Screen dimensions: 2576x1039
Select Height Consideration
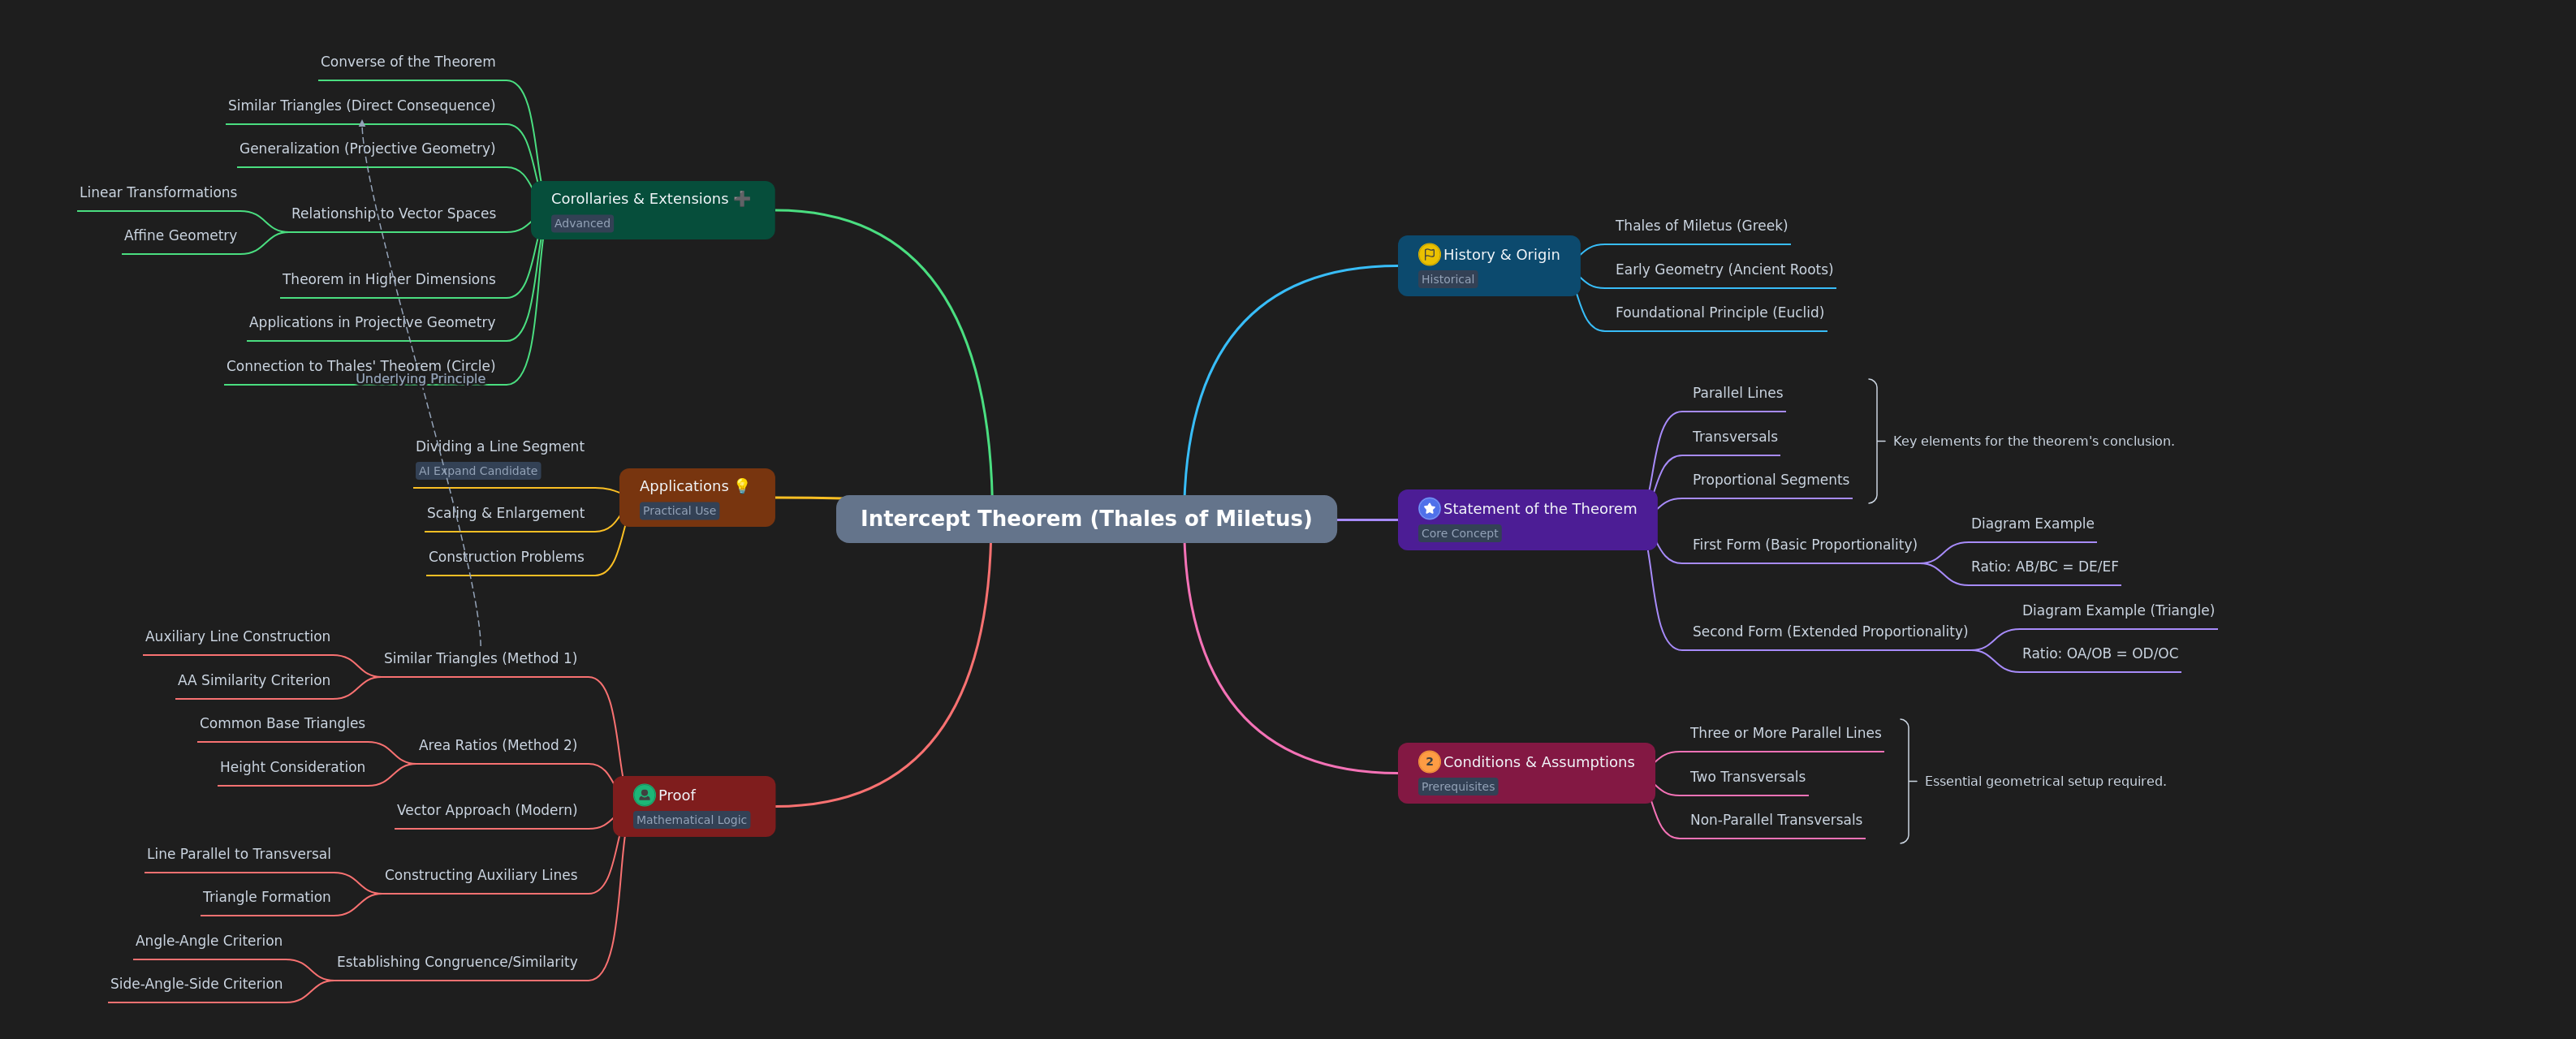click(x=292, y=768)
